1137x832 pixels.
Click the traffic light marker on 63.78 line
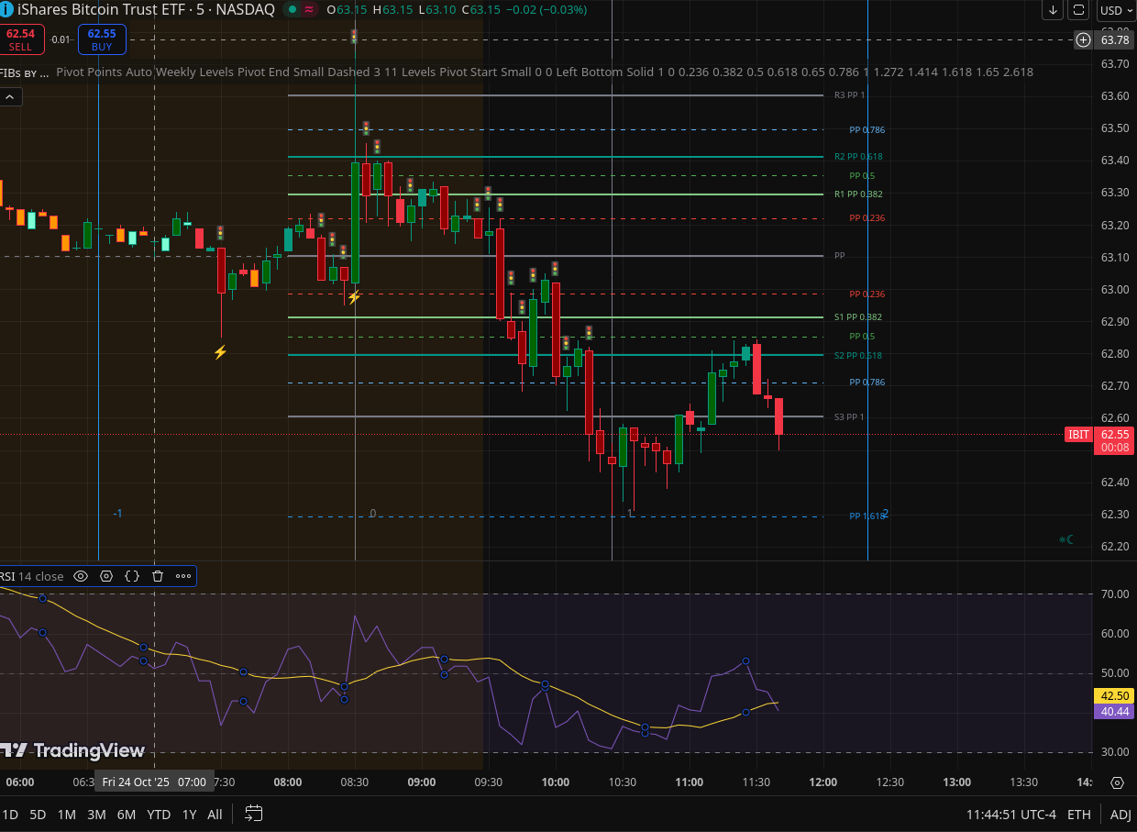click(x=354, y=37)
